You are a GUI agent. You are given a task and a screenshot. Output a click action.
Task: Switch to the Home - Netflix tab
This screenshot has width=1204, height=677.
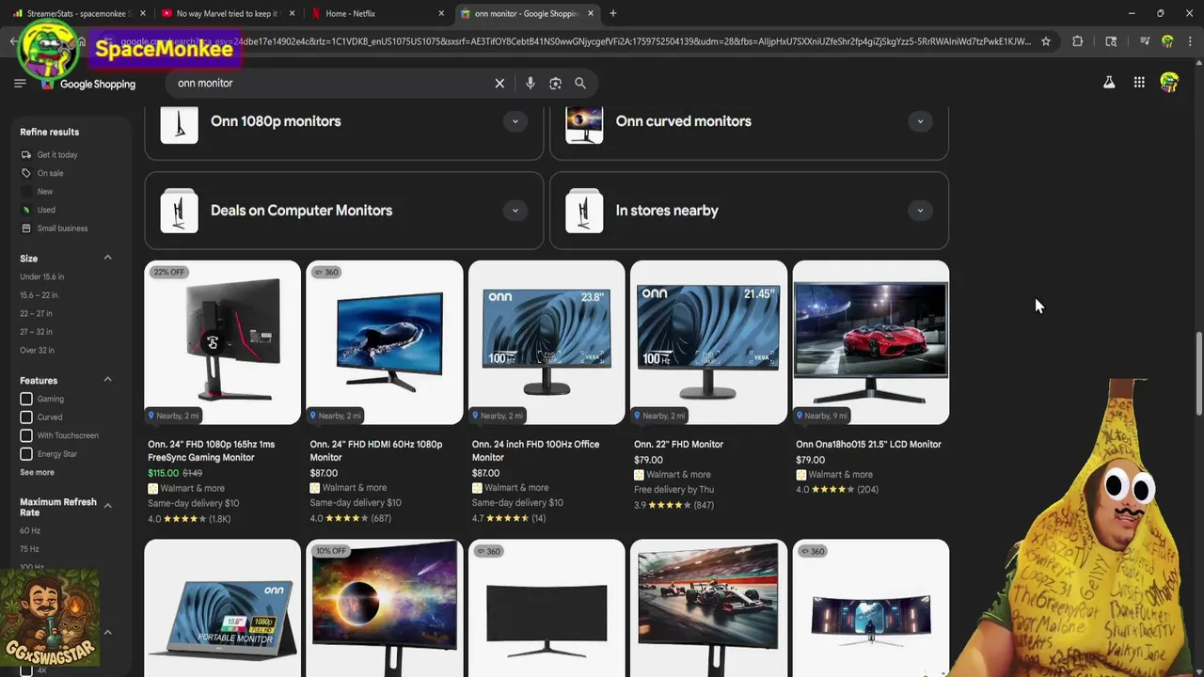[376, 13]
